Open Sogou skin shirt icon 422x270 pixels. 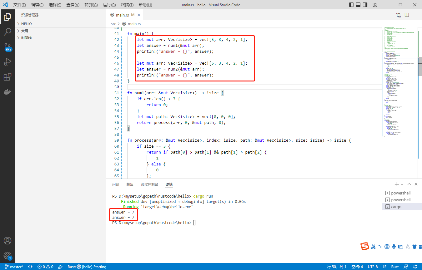tap(414, 247)
